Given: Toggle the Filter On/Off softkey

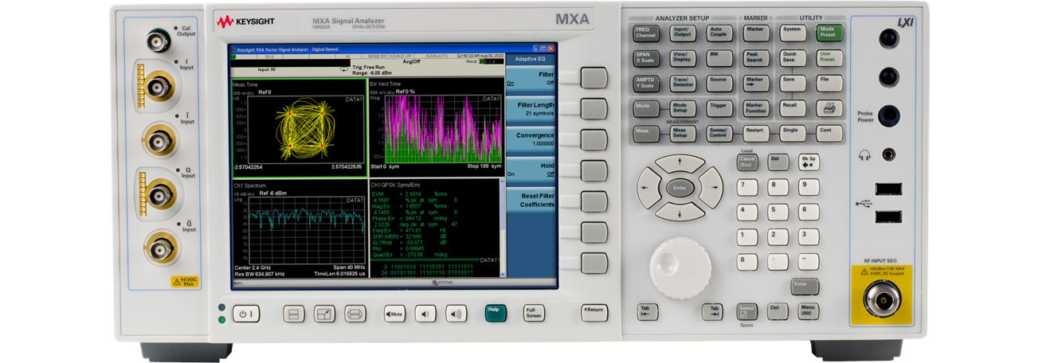Looking at the screenshot, I should [x=531, y=78].
